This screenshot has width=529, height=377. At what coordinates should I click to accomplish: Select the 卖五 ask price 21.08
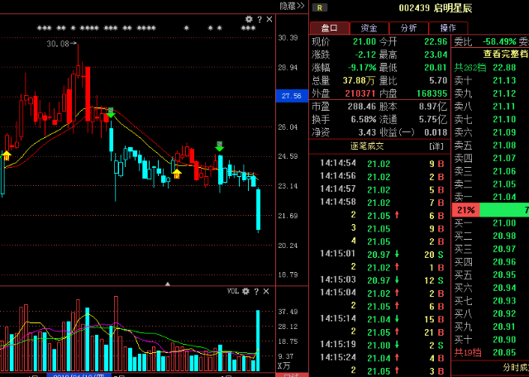504,146
